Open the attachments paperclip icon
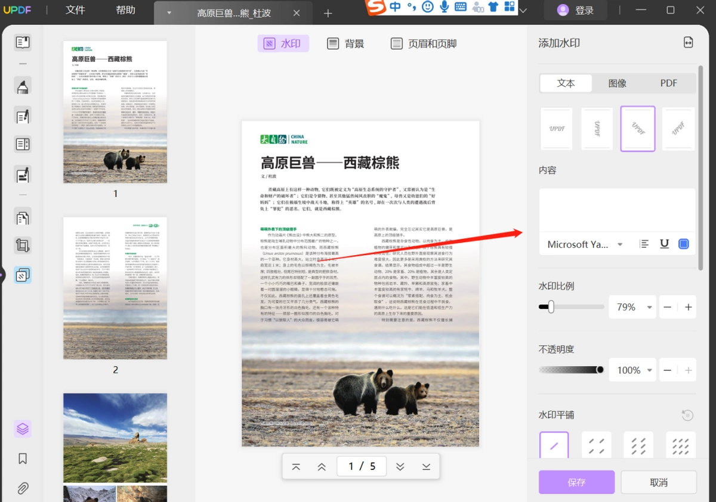The image size is (716, 502). (x=23, y=488)
